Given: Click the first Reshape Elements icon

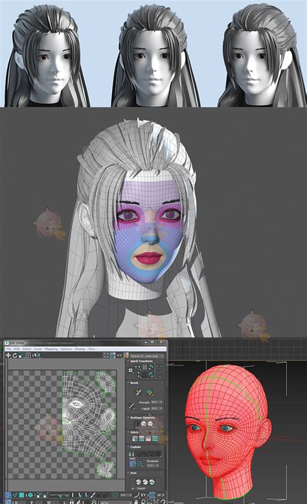Looking at the screenshot, I should [x=137, y=423].
